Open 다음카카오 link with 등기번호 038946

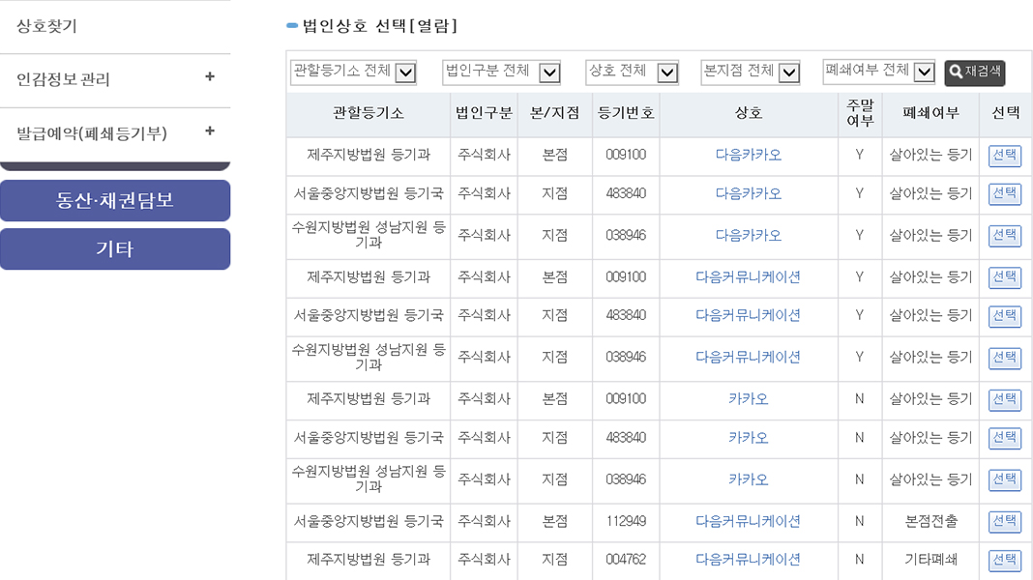coord(749,235)
